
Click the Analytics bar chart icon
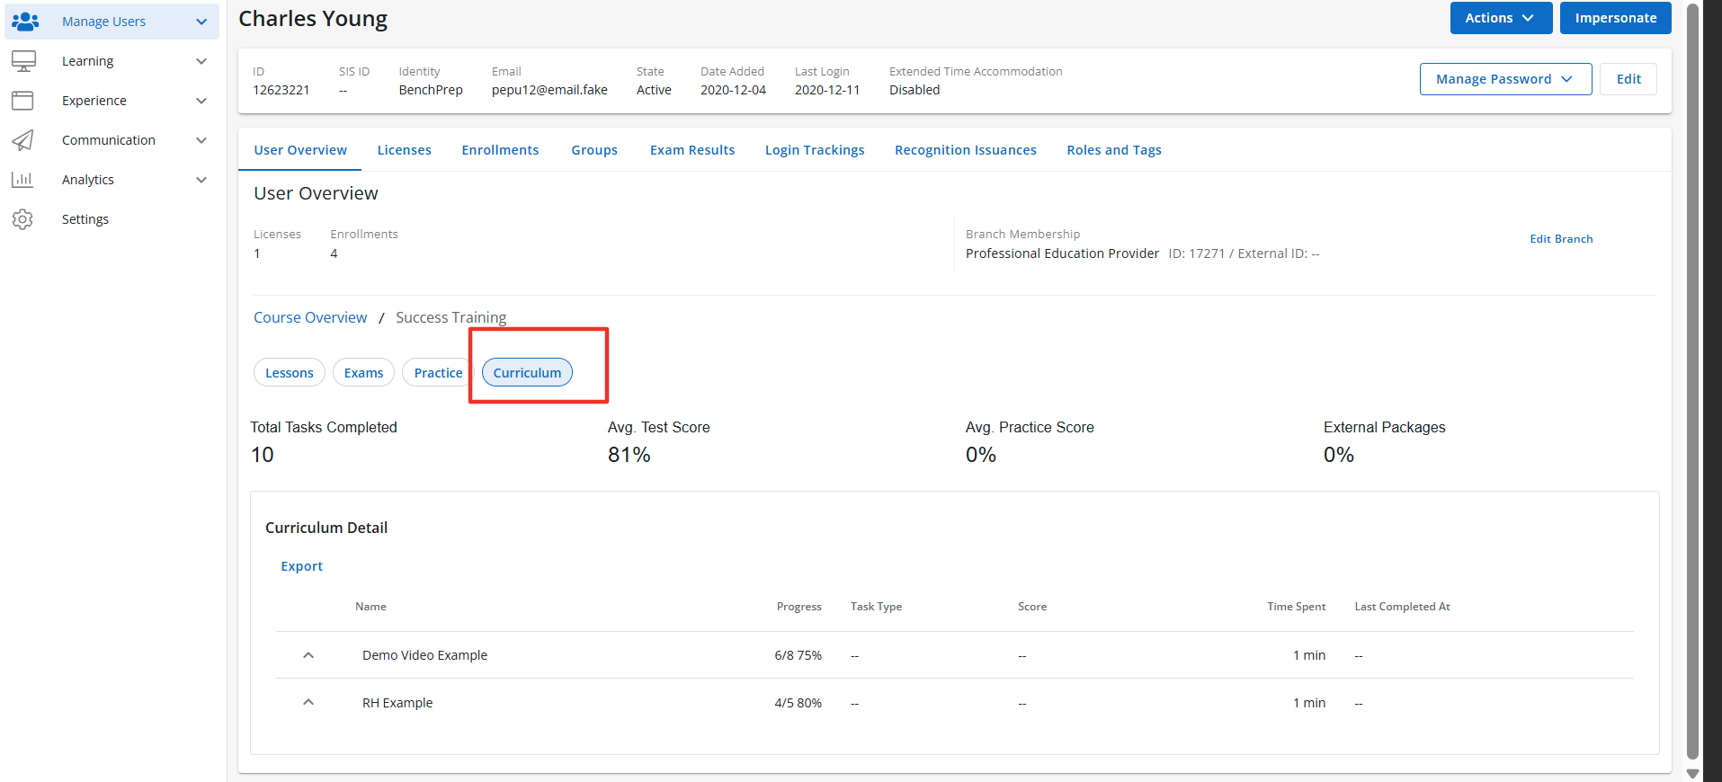[x=23, y=180]
